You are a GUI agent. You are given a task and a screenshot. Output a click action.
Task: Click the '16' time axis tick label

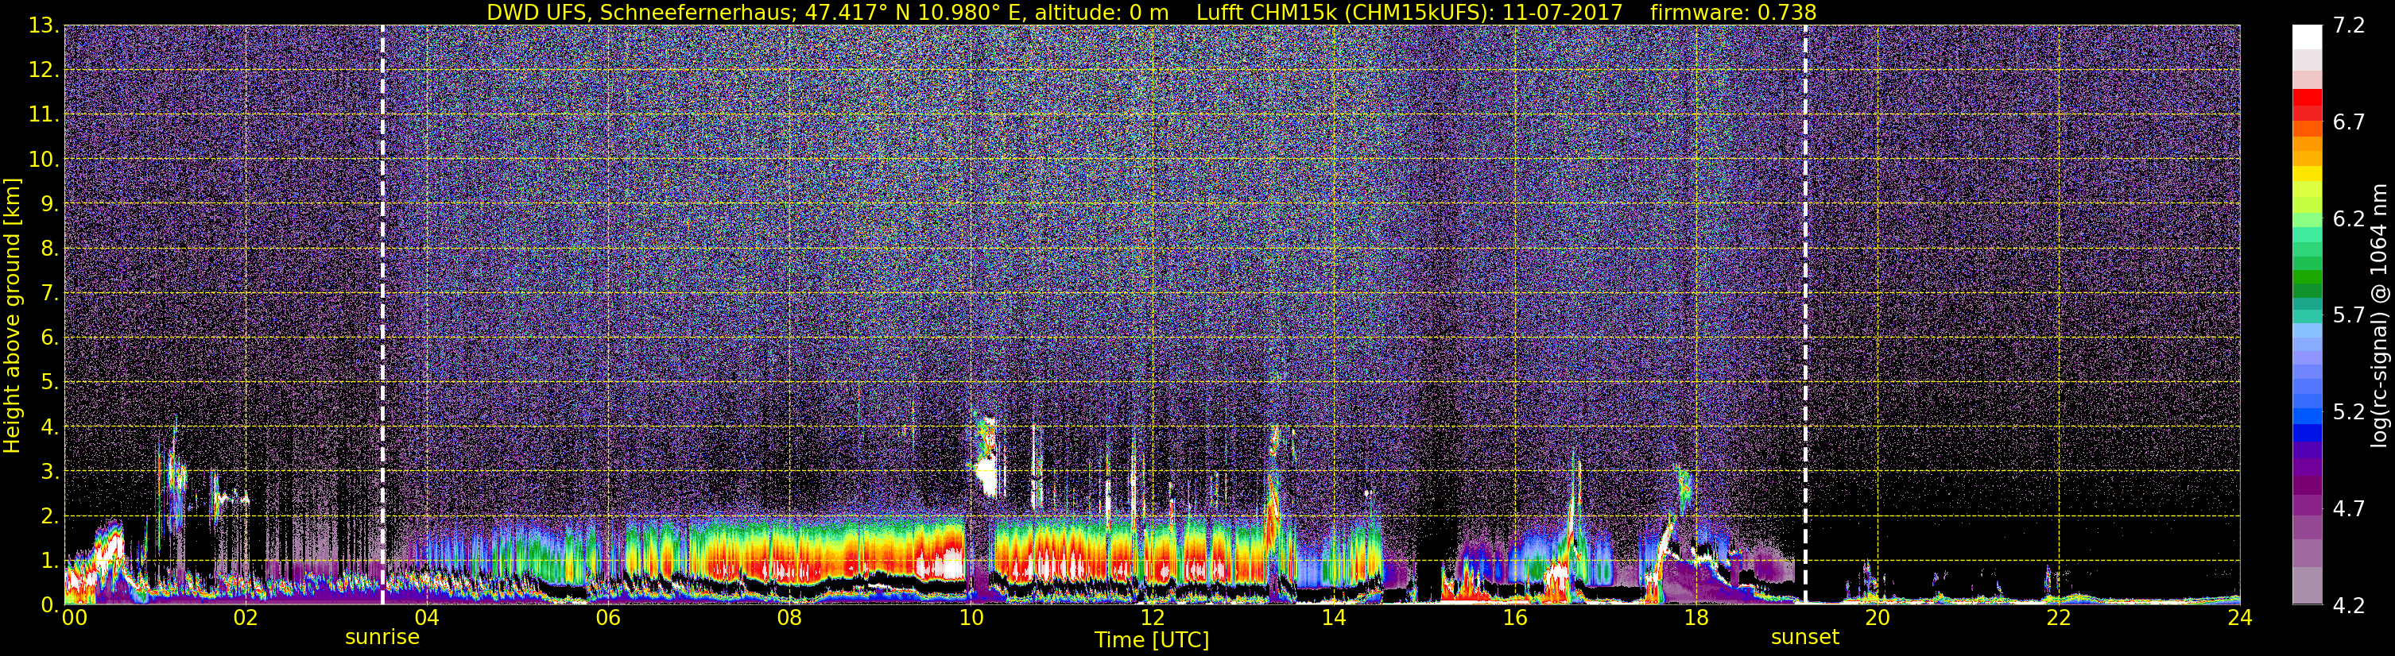[1514, 619]
